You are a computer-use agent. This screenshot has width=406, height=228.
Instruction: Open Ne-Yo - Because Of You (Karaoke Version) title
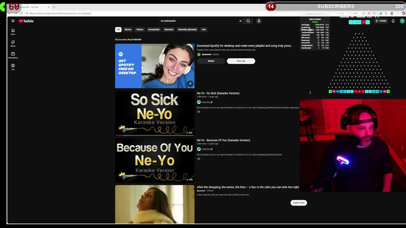[x=223, y=140]
